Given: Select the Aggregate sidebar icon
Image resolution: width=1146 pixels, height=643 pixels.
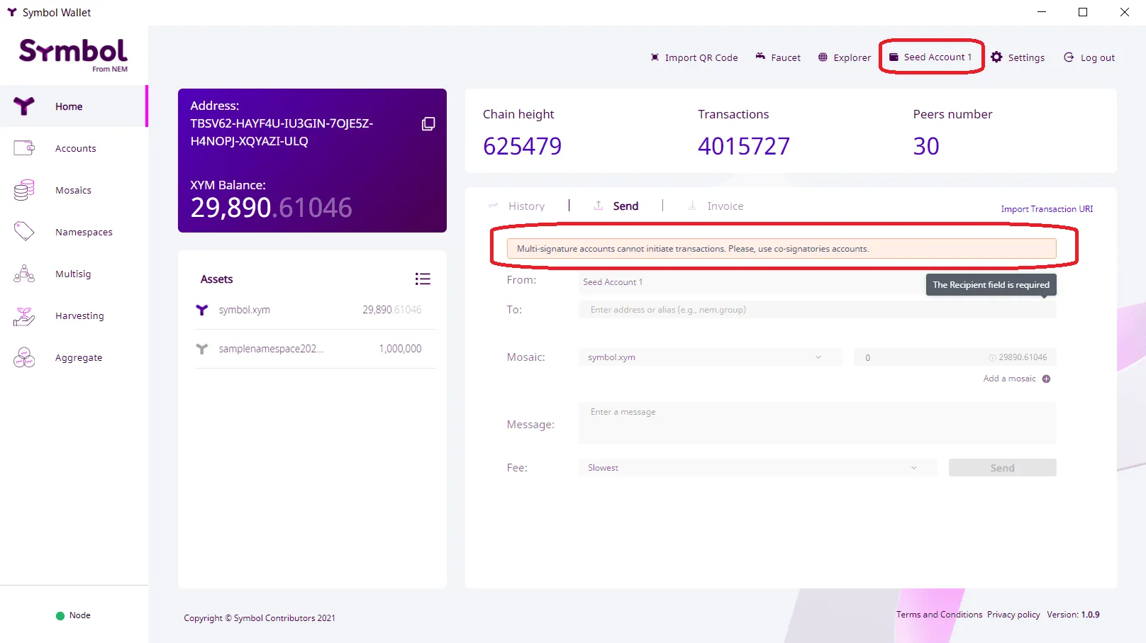Looking at the screenshot, I should coord(23,357).
